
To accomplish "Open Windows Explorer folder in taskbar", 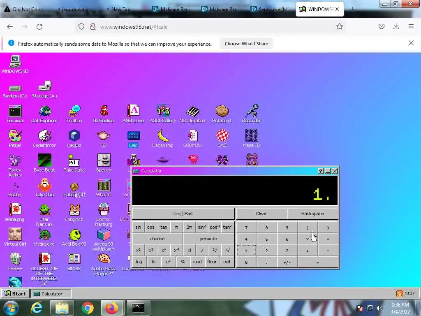I will pos(62,308).
